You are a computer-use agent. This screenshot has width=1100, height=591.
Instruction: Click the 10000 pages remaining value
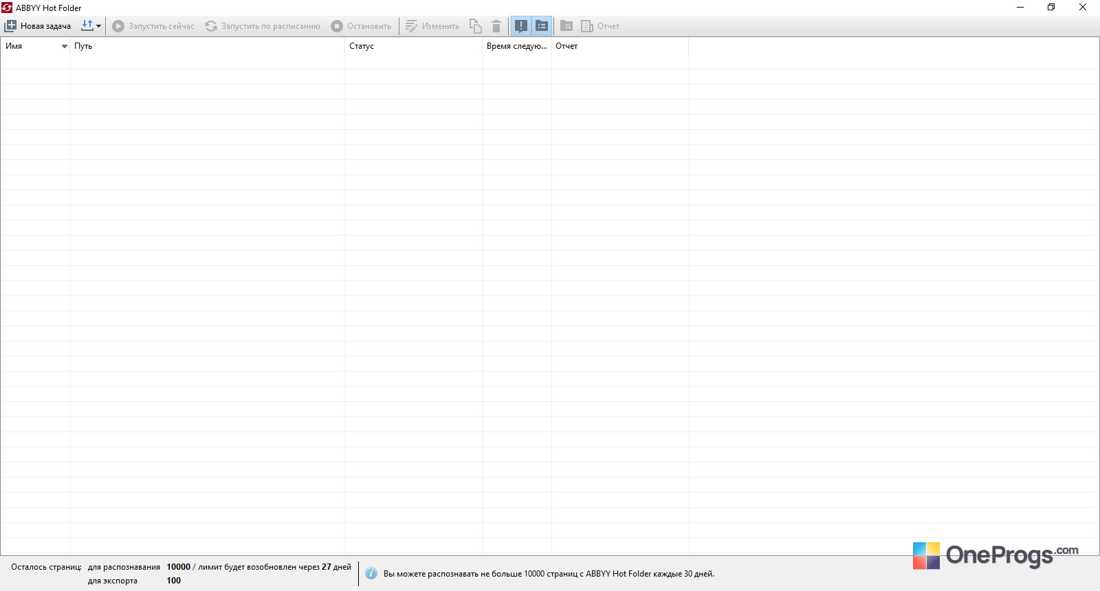(178, 567)
